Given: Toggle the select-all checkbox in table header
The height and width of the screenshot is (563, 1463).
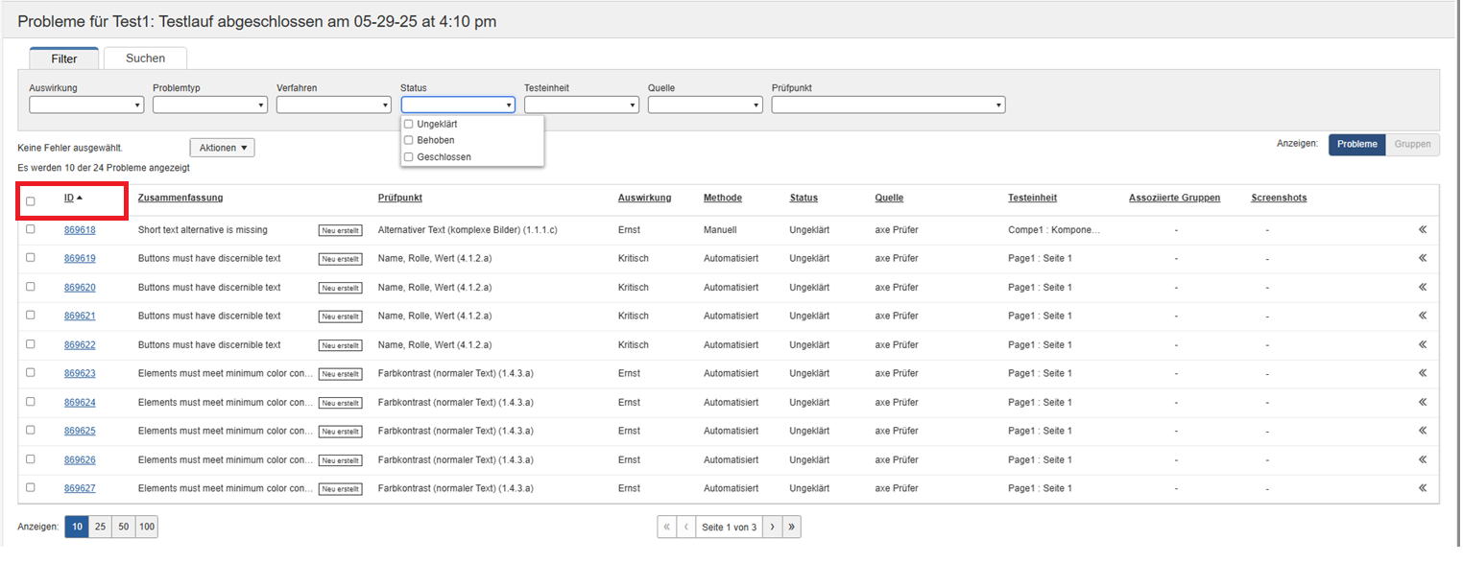Looking at the screenshot, I should (31, 201).
